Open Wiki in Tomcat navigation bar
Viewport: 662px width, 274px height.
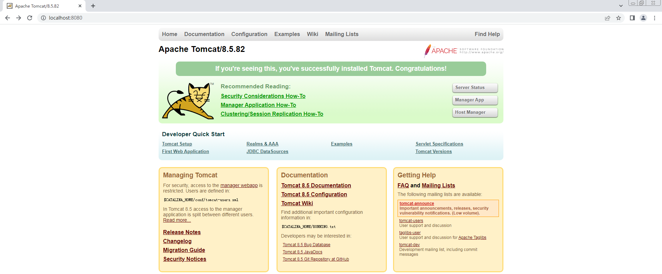312,34
